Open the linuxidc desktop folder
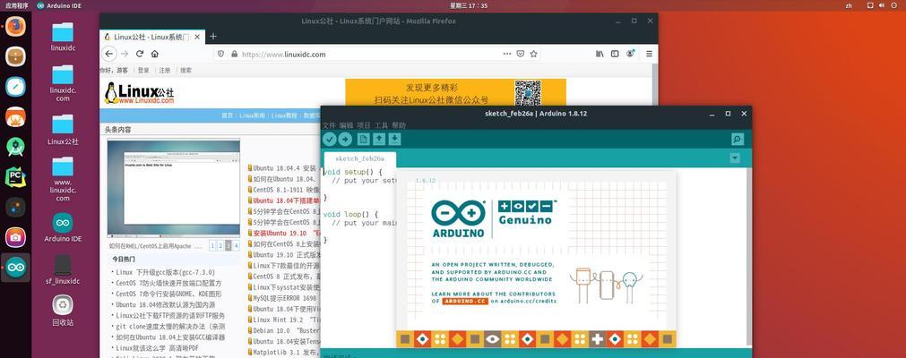 point(63,37)
